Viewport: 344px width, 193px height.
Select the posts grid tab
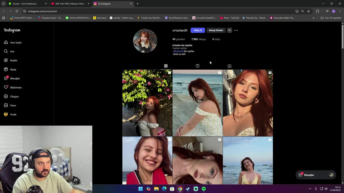click(x=166, y=66)
